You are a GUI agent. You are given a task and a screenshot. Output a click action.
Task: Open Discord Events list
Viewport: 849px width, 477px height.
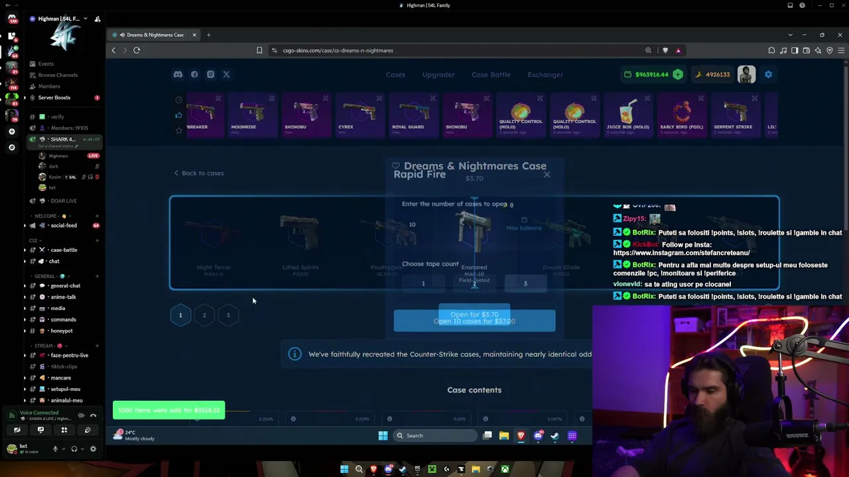[x=46, y=64]
